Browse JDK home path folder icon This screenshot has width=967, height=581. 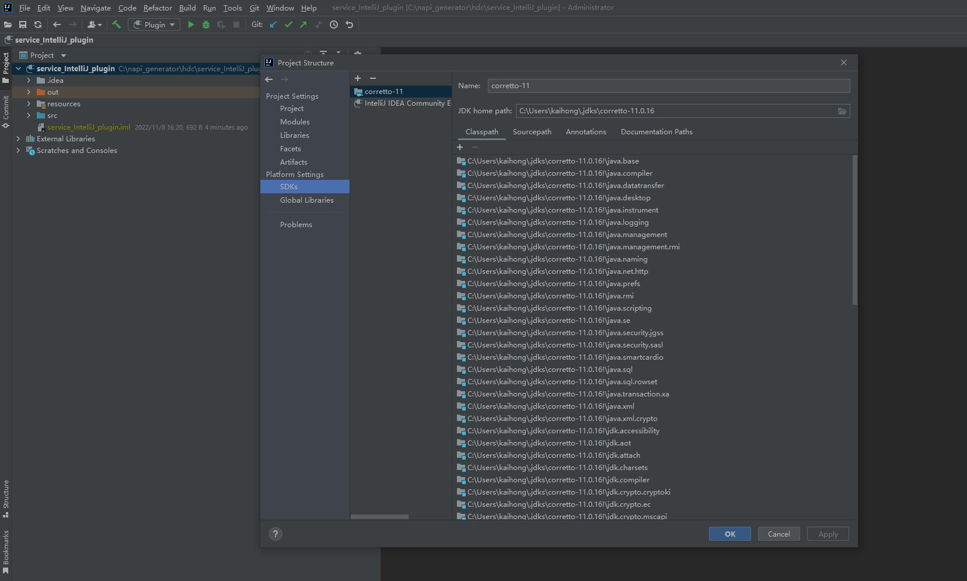pos(842,111)
